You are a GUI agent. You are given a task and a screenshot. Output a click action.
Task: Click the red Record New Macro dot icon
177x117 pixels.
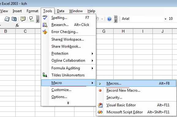coord(100,90)
